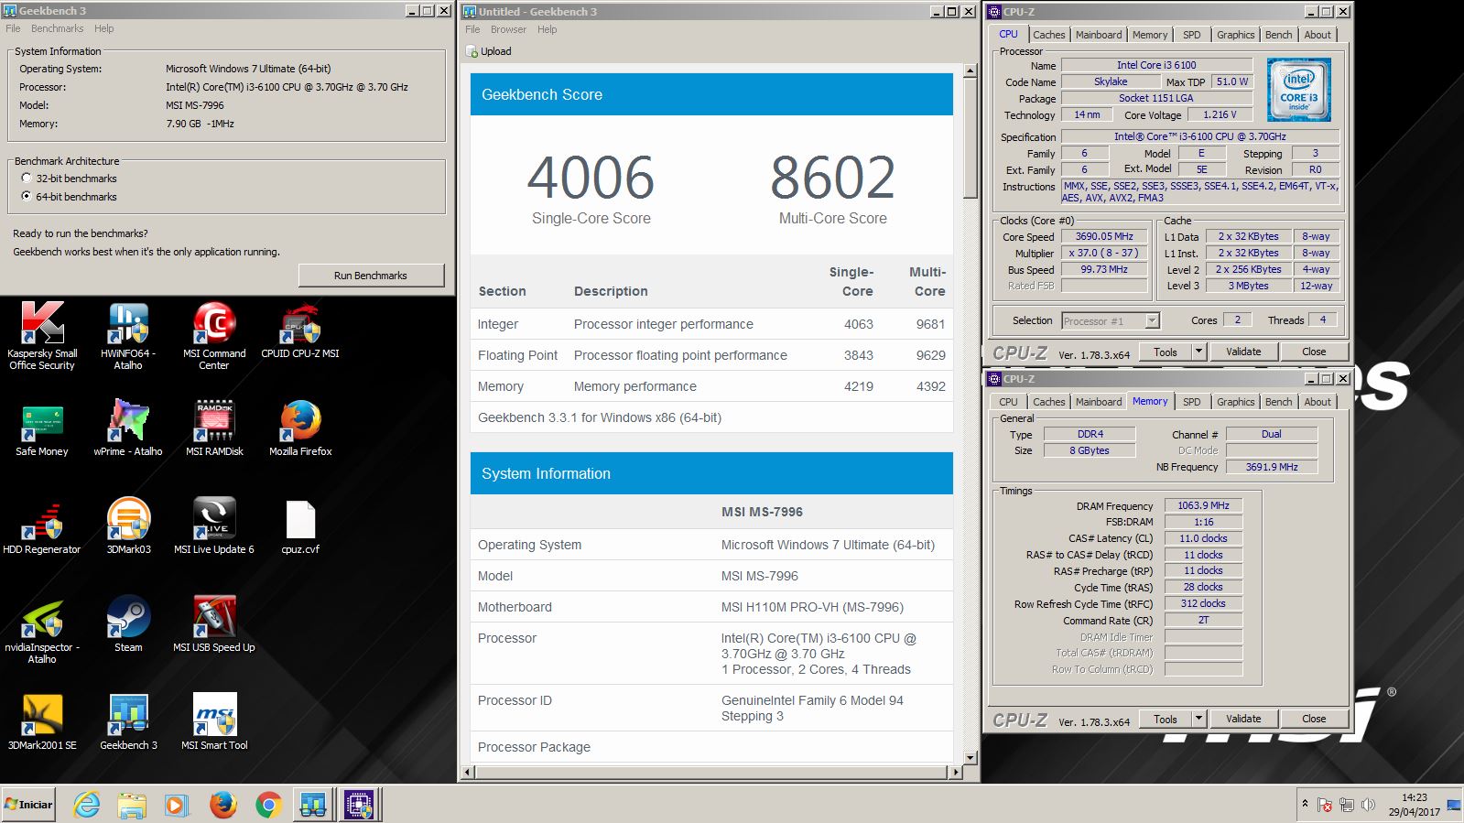Click Upload in Geekbench results toolbar
1464x823 pixels.
[489, 51]
